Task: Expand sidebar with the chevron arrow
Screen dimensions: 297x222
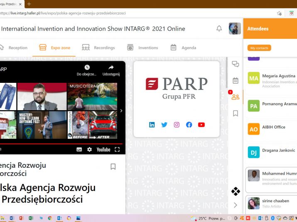Action: tap(236, 205)
